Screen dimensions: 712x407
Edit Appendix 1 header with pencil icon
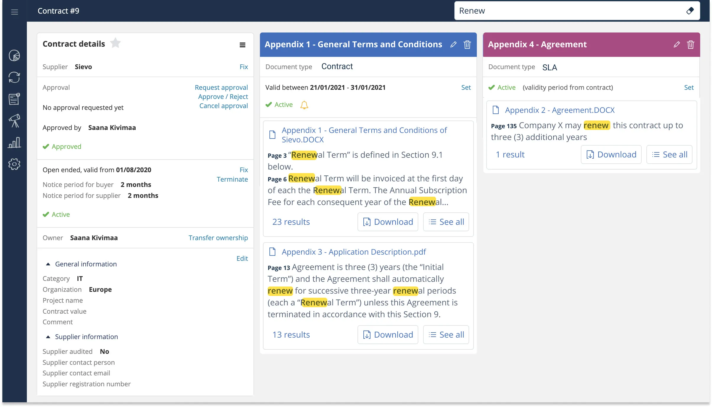click(453, 45)
